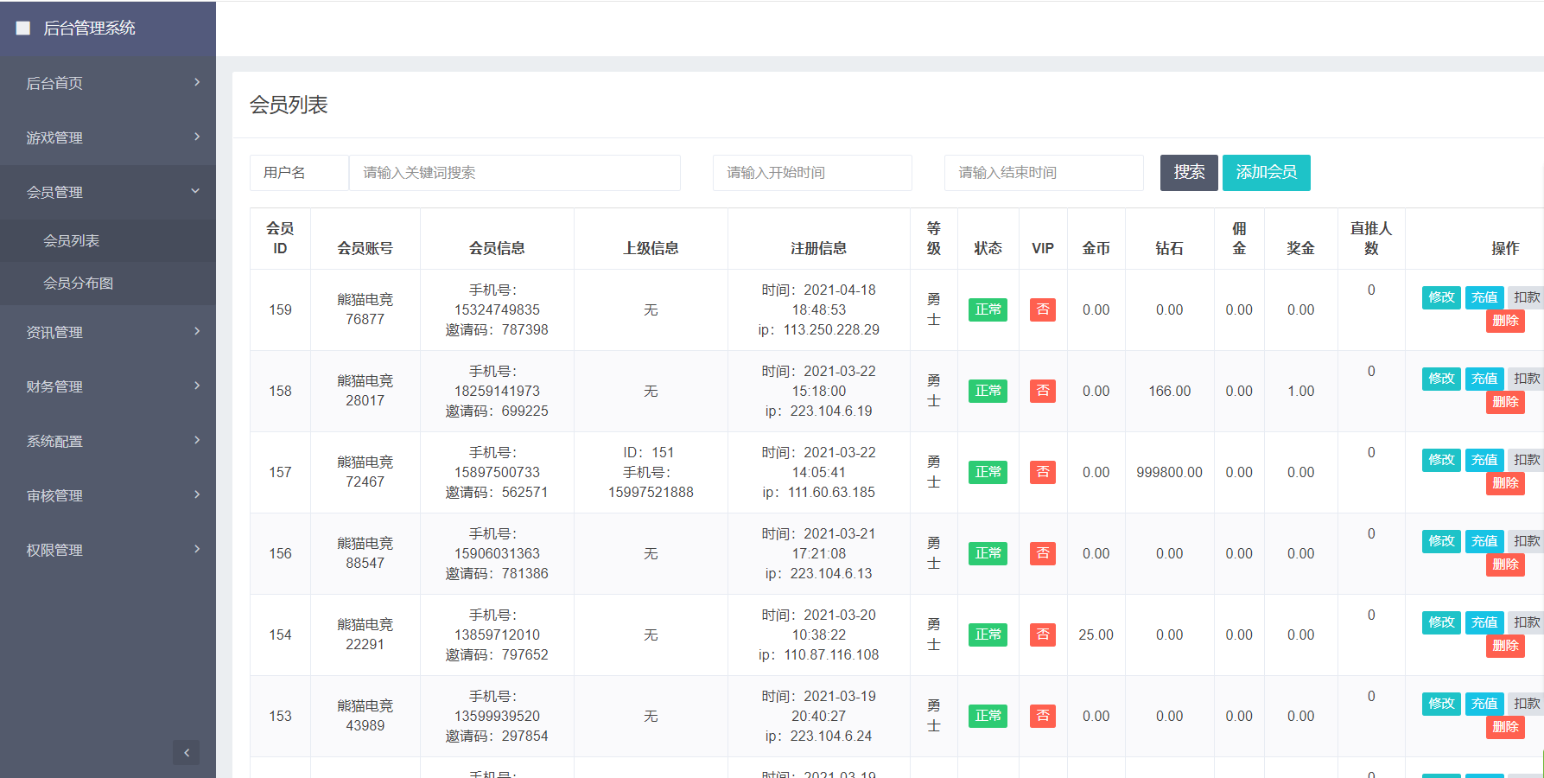The width and height of the screenshot is (1544, 778).
Task: Click 修改 for member 157
Action: coord(1440,460)
